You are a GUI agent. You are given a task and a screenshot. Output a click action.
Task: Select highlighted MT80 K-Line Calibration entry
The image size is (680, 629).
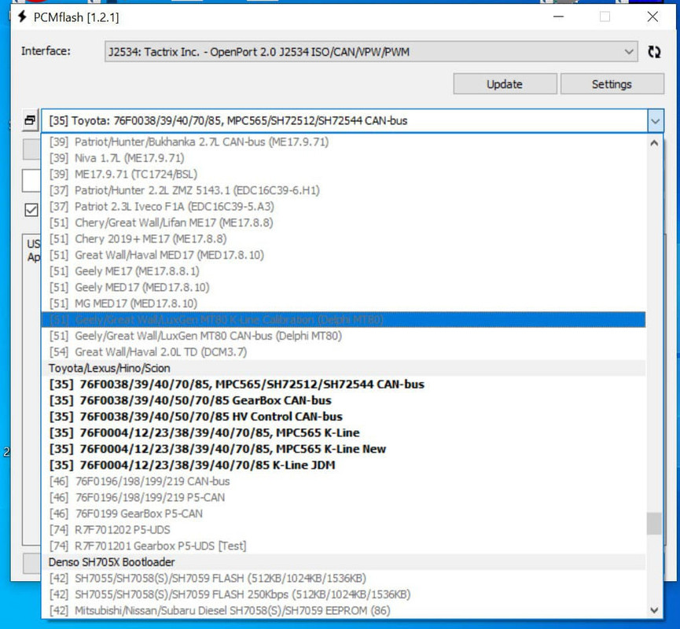point(343,320)
